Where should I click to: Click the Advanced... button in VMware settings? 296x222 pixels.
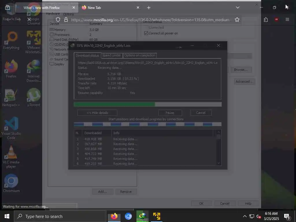(x=245, y=82)
